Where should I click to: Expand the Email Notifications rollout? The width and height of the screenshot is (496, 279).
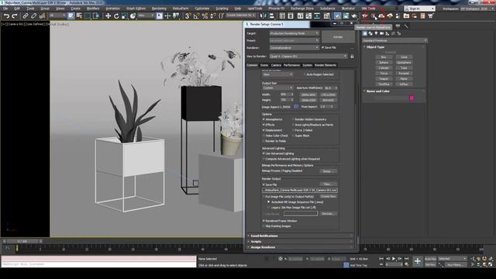point(300,236)
